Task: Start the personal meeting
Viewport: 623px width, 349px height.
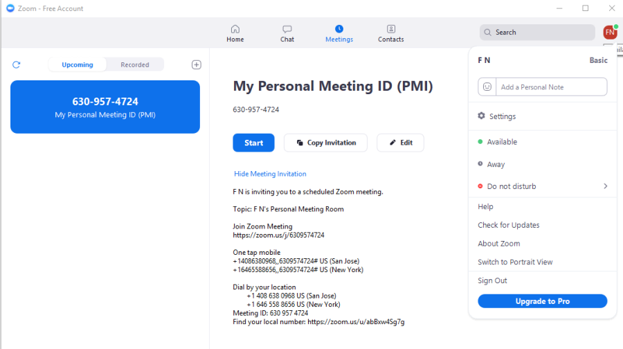Action: [x=253, y=143]
